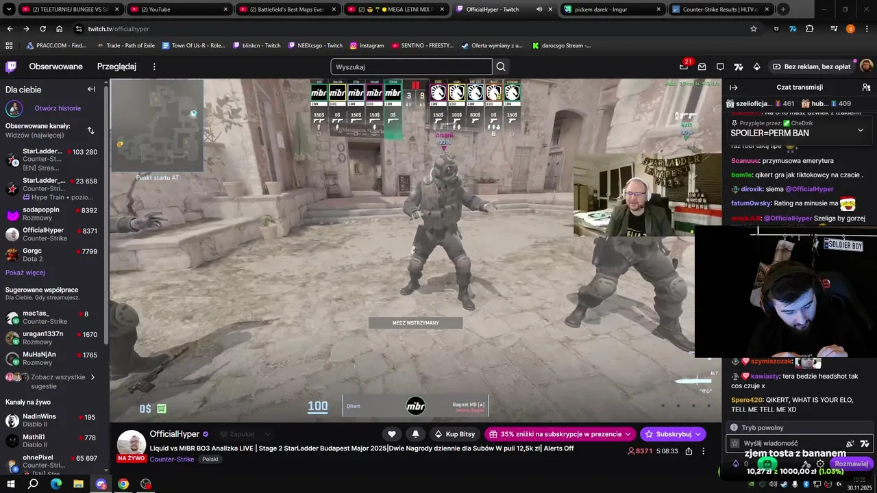Image resolution: width=877 pixels, height=493 pixels.
Task: Open the Obserwowane navigation item
Action: 55,66
